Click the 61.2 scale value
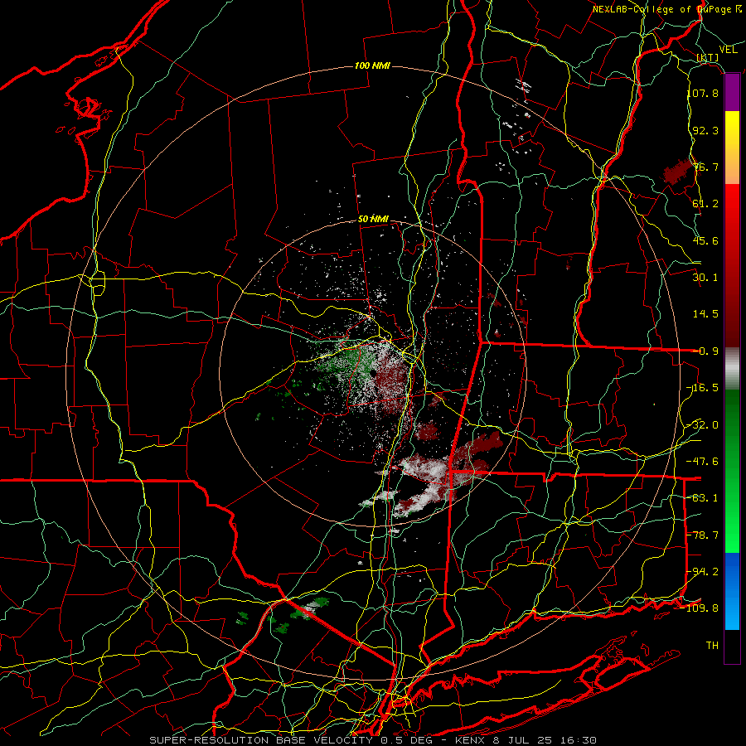746x746 pixels. click(x=705, y=204)
